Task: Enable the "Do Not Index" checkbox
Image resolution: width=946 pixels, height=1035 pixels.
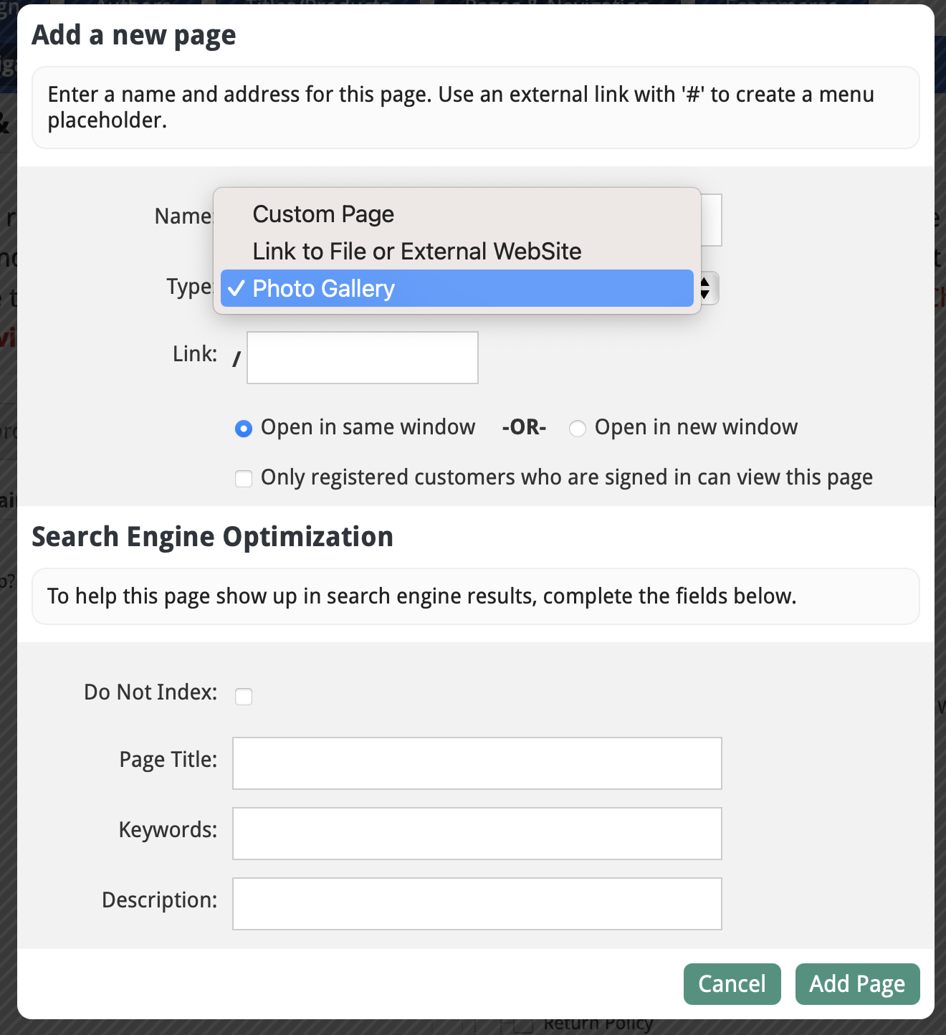Action: 244,695
